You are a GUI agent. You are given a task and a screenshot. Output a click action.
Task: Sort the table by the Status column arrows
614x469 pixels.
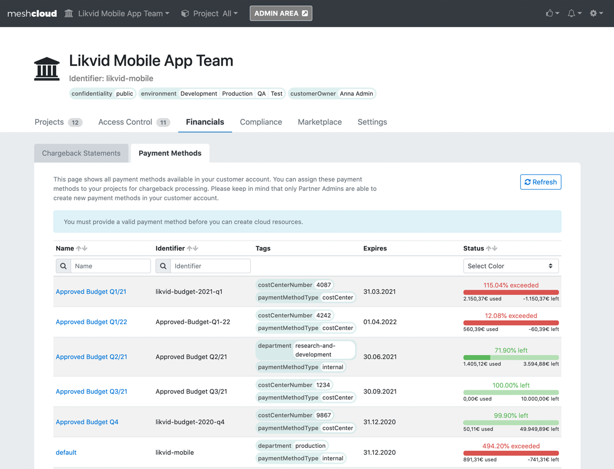click(492, 248)
